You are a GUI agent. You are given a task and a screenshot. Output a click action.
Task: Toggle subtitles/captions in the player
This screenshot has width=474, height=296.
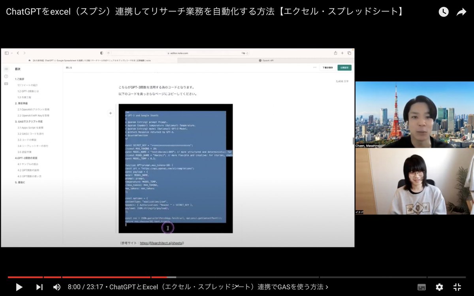421,287
